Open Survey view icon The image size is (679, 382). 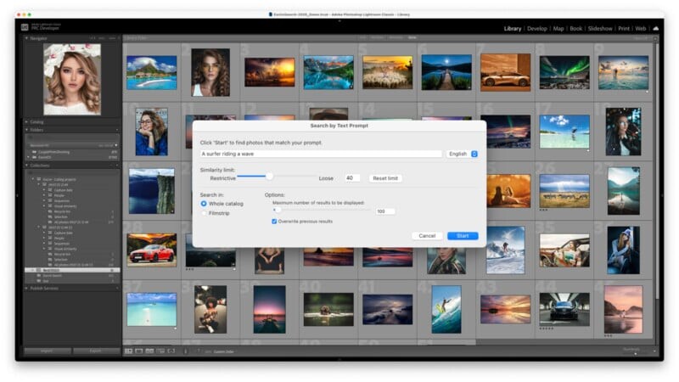tap(160, 351)
